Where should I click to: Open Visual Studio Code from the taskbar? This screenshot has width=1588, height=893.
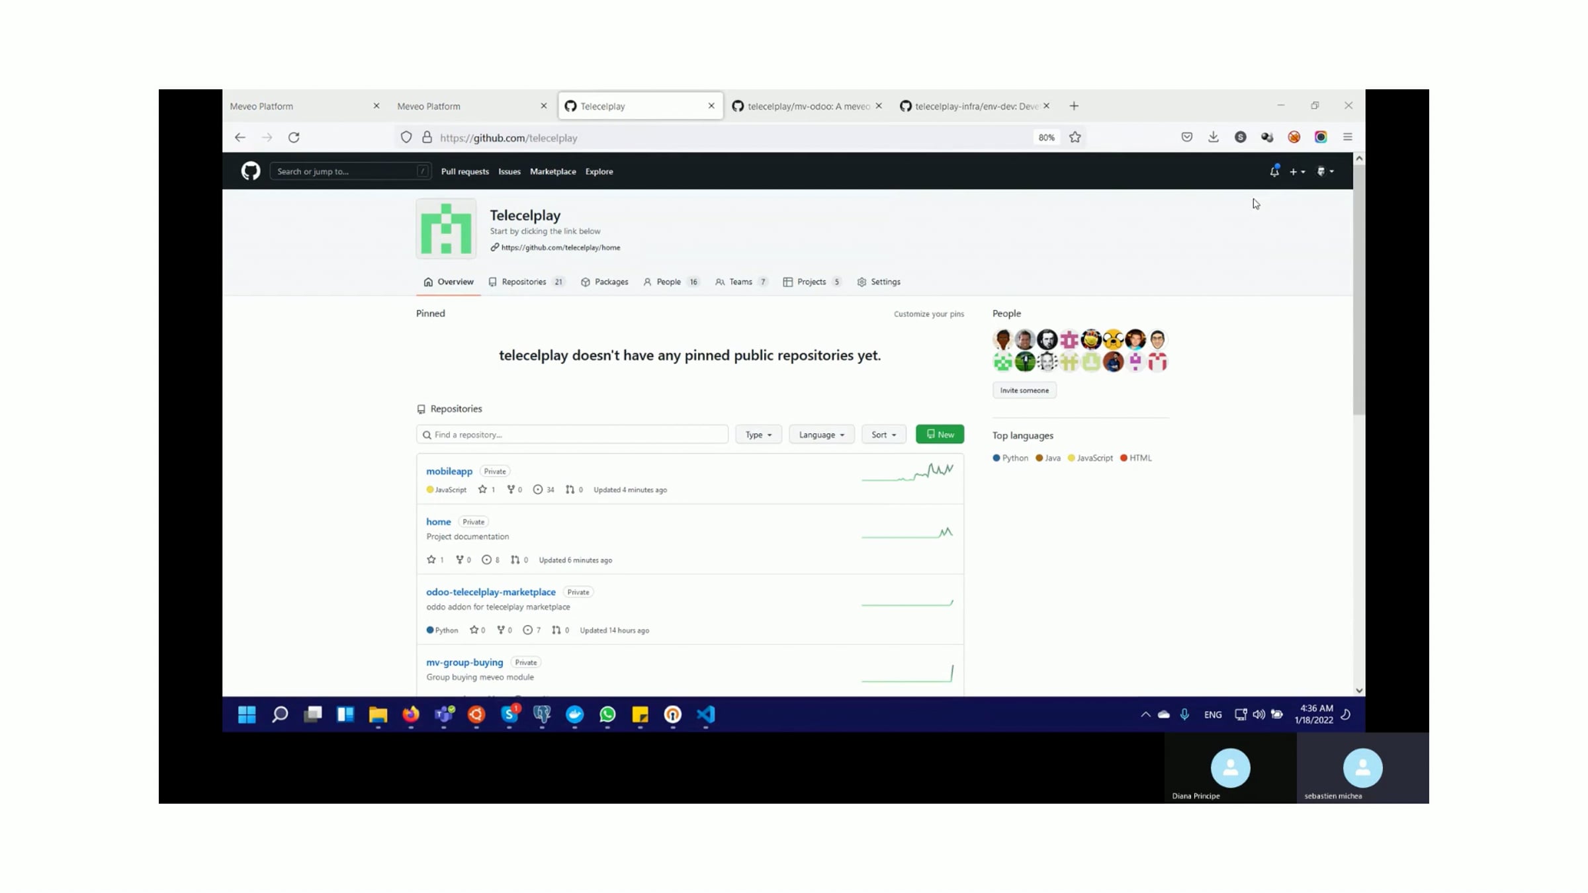point(706,714)
